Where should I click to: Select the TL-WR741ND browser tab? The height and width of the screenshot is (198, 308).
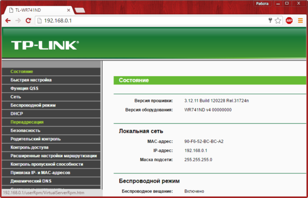[x=40, y=10]
